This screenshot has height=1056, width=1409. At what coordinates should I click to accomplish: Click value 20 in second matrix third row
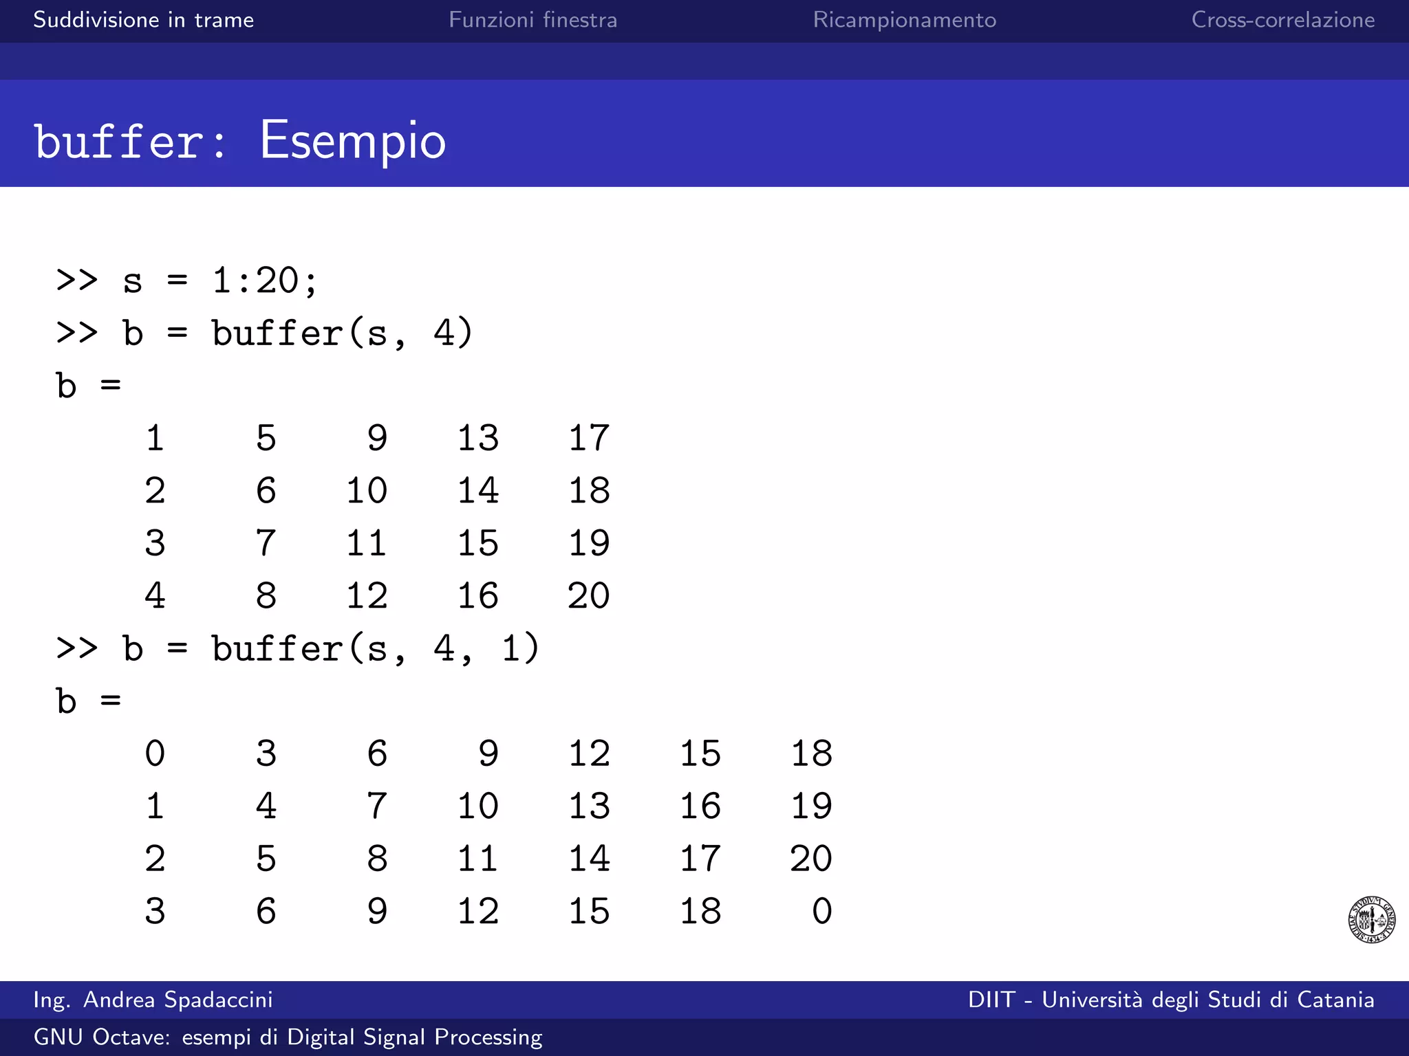coord(811,859)
